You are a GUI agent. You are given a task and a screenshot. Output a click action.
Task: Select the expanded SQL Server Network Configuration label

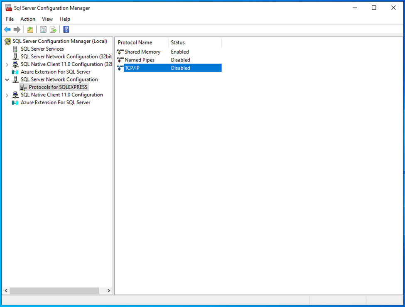tap(59, 79)
